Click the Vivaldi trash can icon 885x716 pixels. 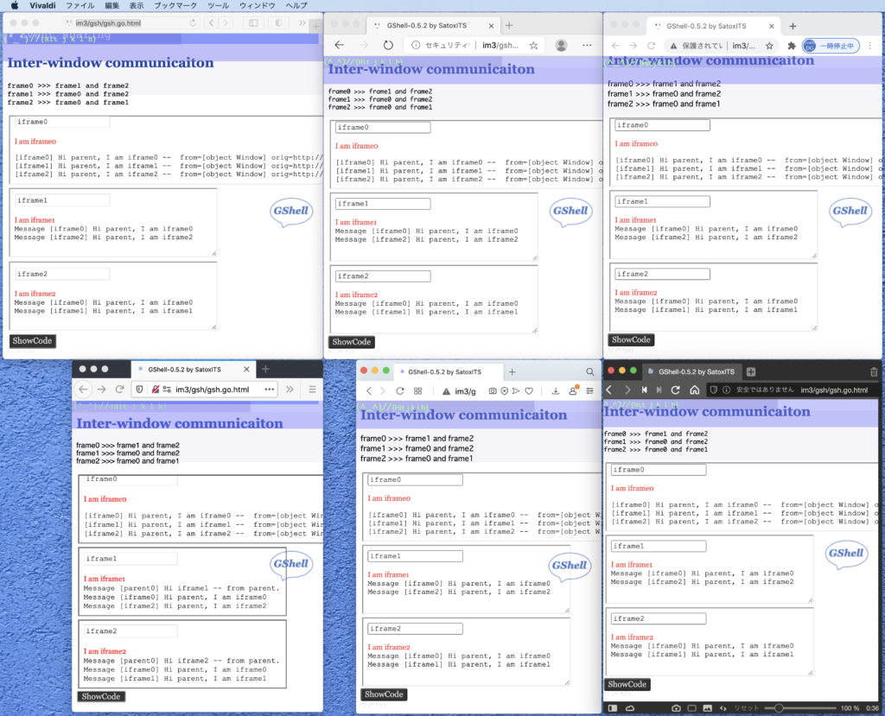(x=872, y=371)
